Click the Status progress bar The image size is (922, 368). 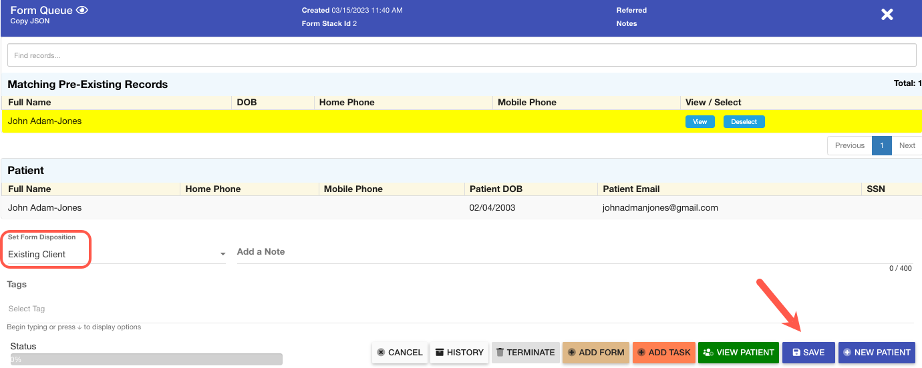click(146, 359)
